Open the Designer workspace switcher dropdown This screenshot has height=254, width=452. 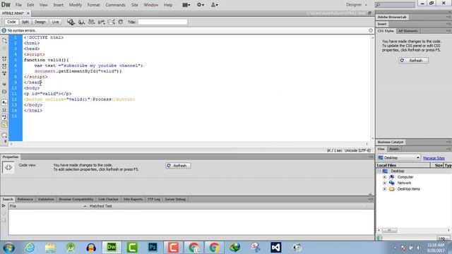pyautogui.click(x=357, y=5)
